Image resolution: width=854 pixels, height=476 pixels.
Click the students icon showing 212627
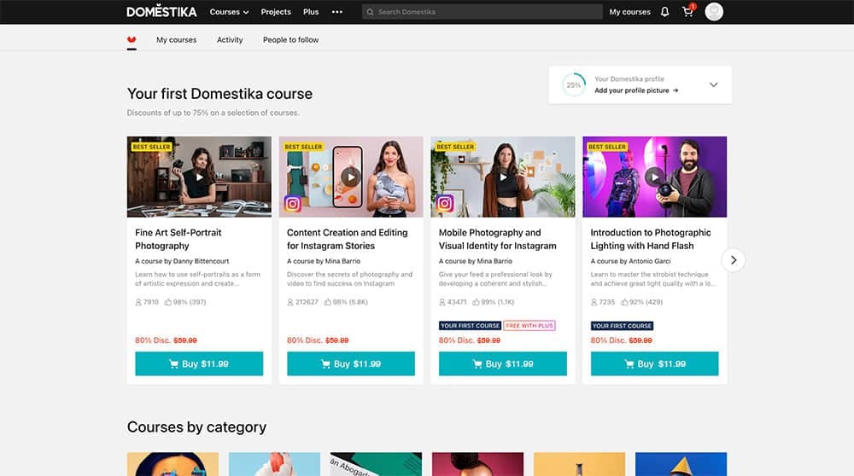coord(290,302)
